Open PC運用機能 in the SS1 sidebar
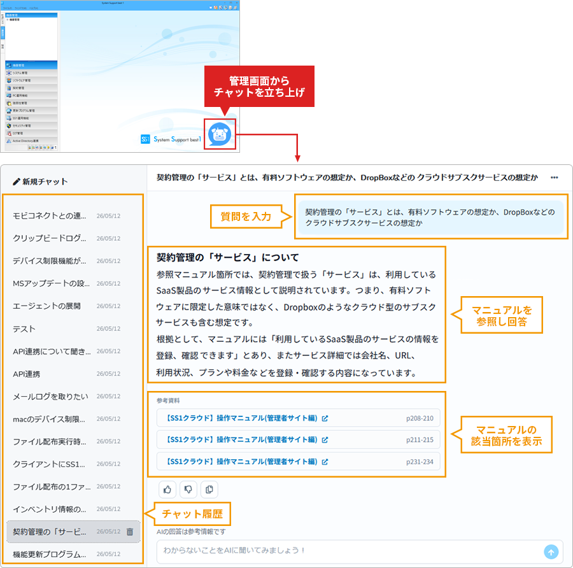Viewport: 573px width, 568px height. 31,96
